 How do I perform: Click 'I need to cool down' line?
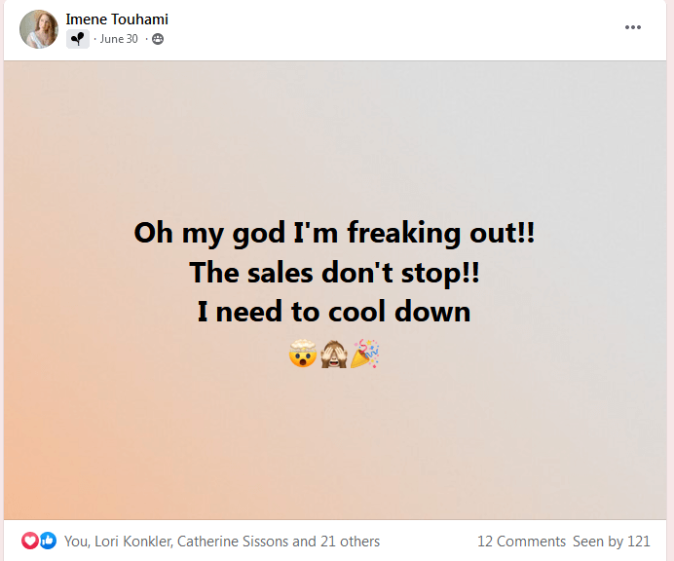[334, 312]
